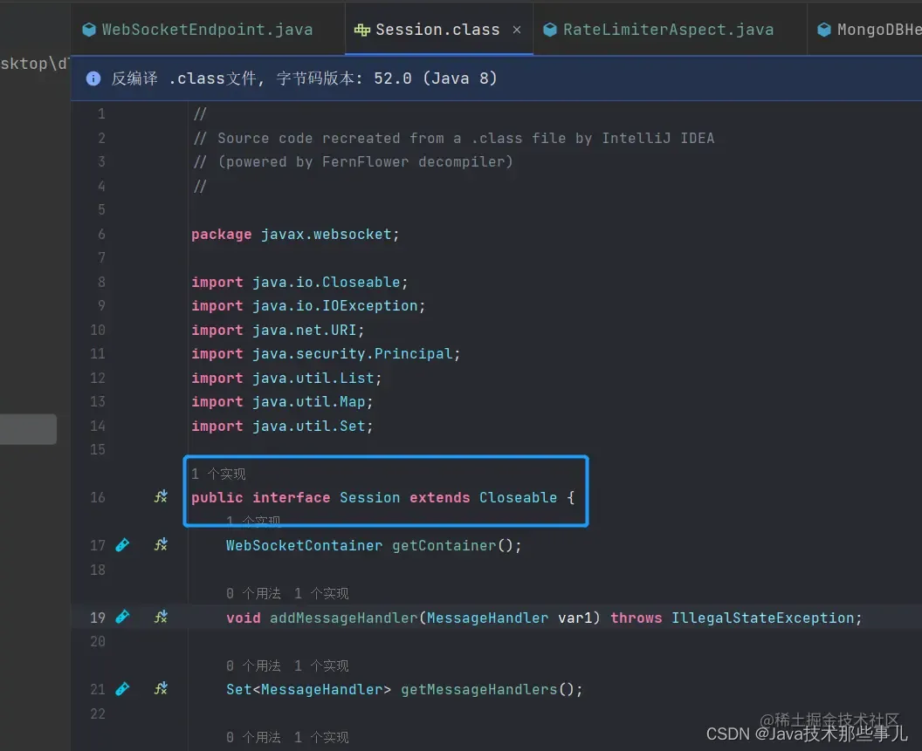Click line number 16 in gutter

[98, 498]
